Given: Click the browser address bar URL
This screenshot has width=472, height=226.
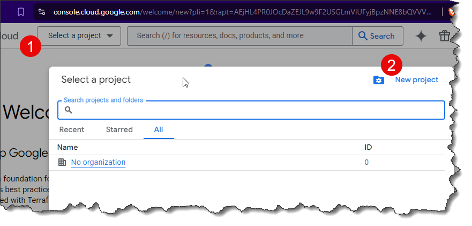Looking at the screenshot, I should [242, 12].
